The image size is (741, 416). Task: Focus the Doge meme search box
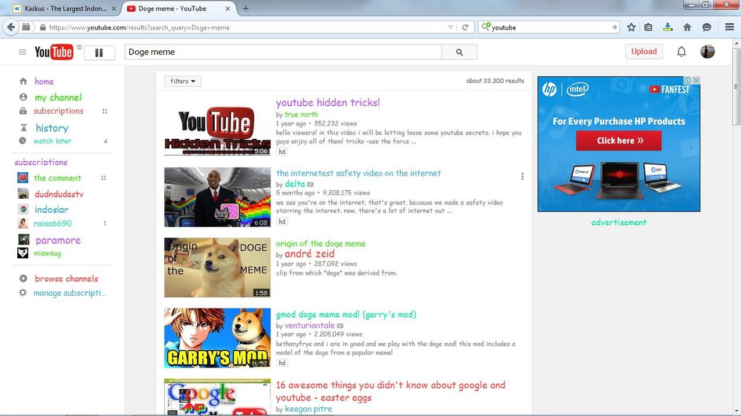(284, 52)
